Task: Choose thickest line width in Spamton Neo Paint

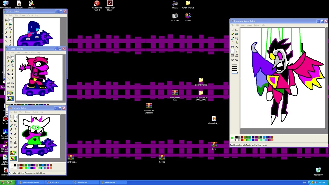Action: (x=235, y=72)
